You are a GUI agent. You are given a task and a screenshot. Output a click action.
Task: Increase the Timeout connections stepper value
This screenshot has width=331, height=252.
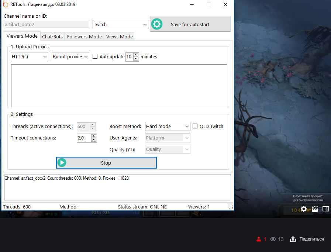(94, 136)
